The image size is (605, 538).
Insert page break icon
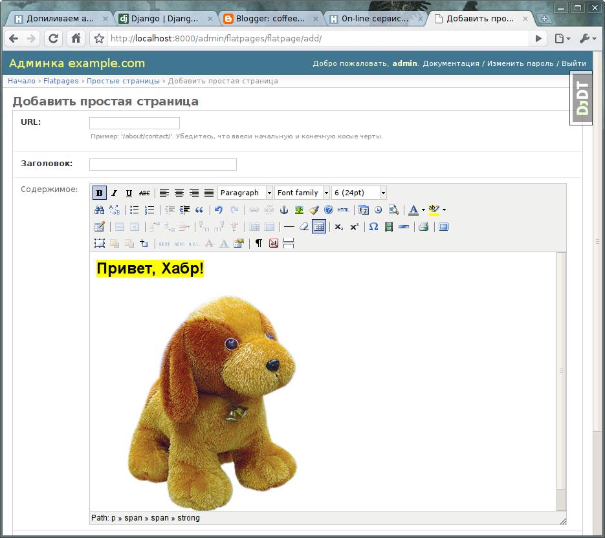[289, 243]
